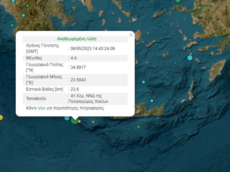Close the earthquake details popup

point(131,35)
